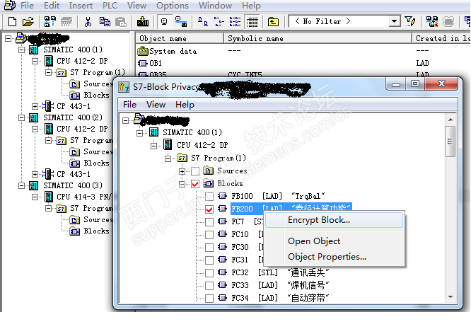Click FB100 block icon in Block Privacy tree
471x329 pixels.
(x=222, y=196)
